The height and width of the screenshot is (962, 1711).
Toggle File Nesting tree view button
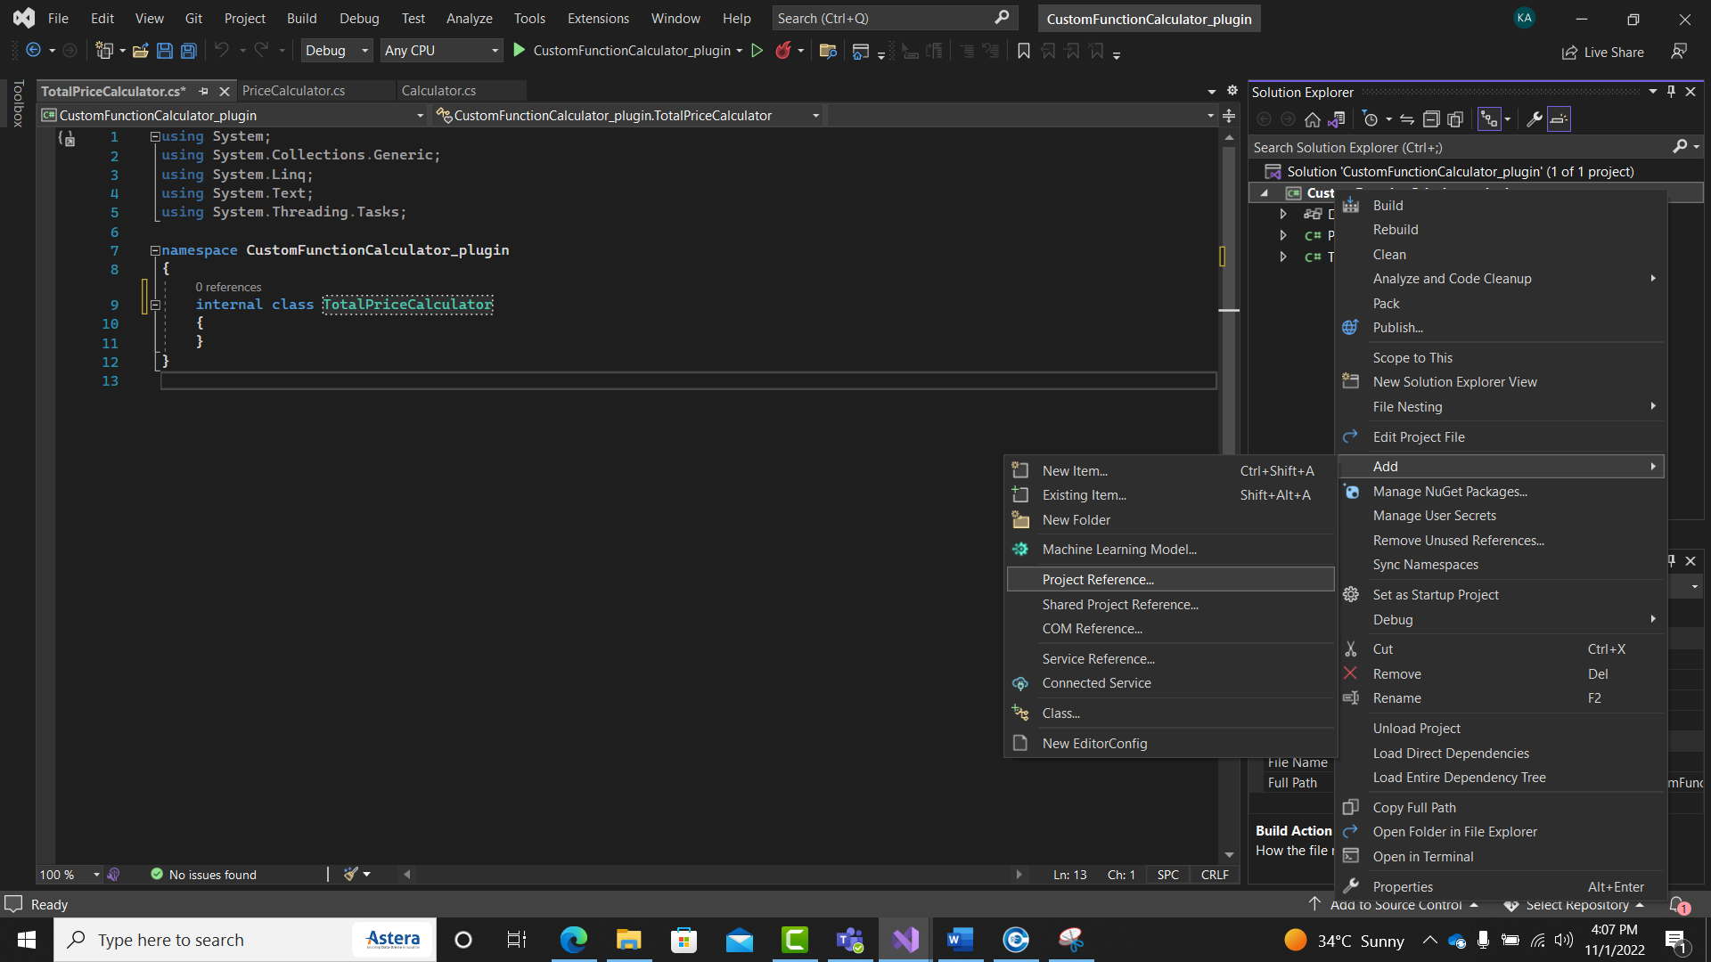(x=1489, y=119)
